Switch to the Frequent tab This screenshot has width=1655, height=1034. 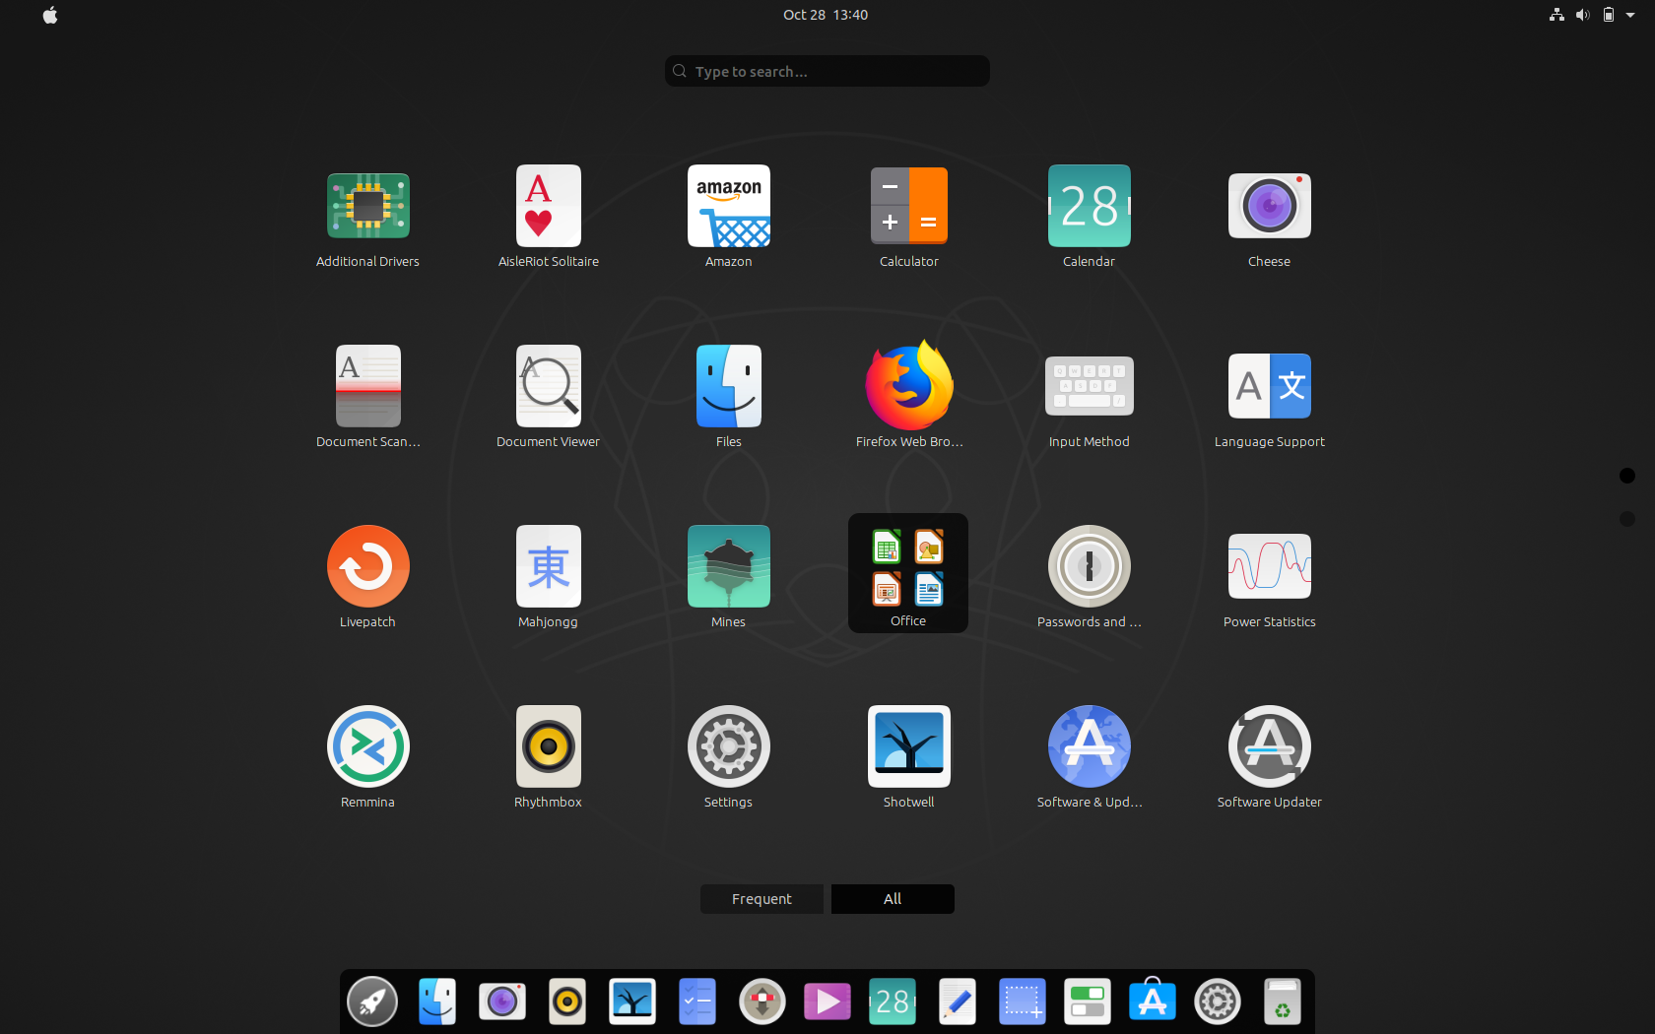761,899
